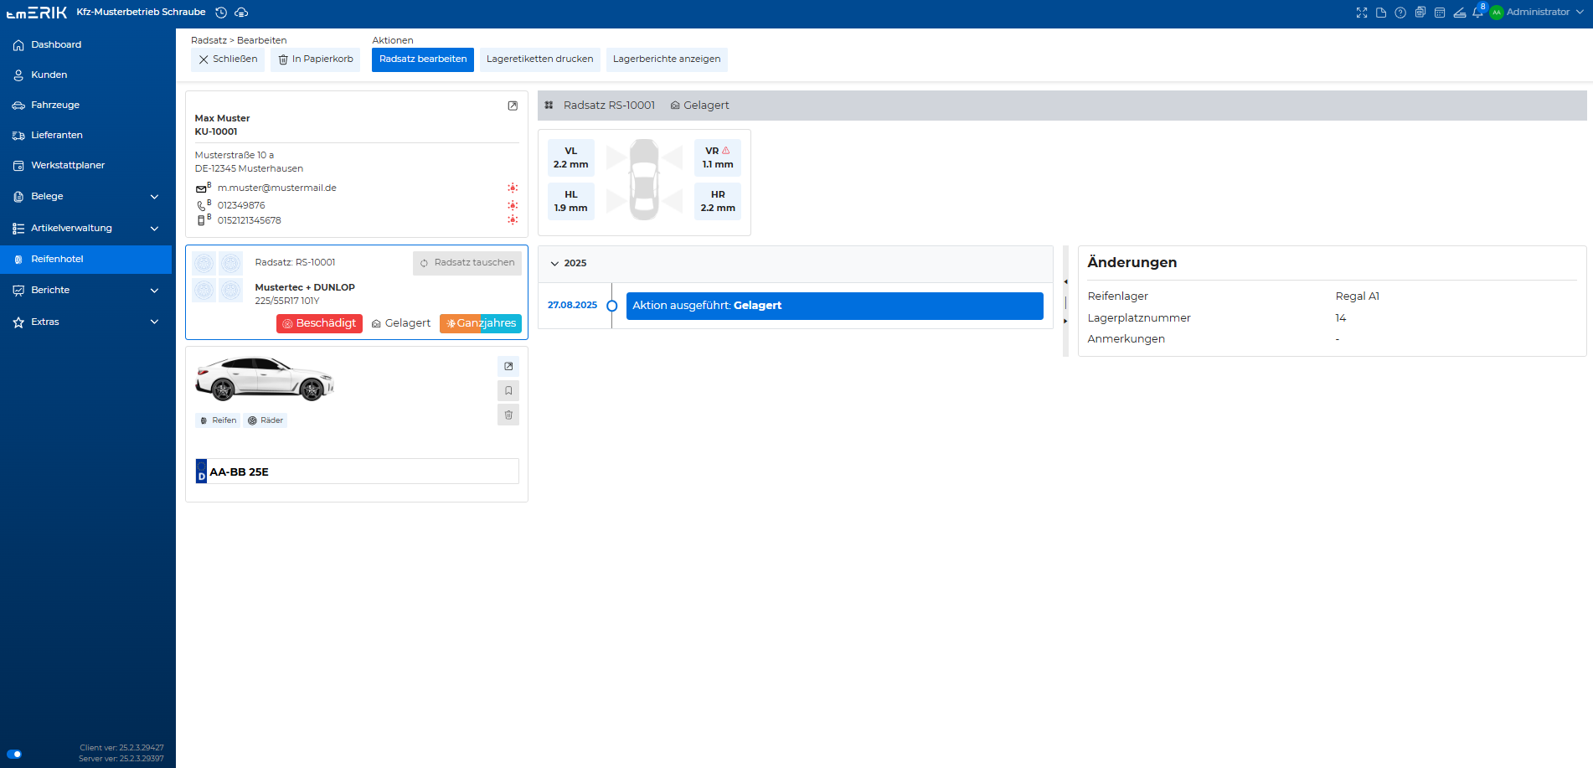Delete the vehicle using the trash icon

tap(508, 415)
